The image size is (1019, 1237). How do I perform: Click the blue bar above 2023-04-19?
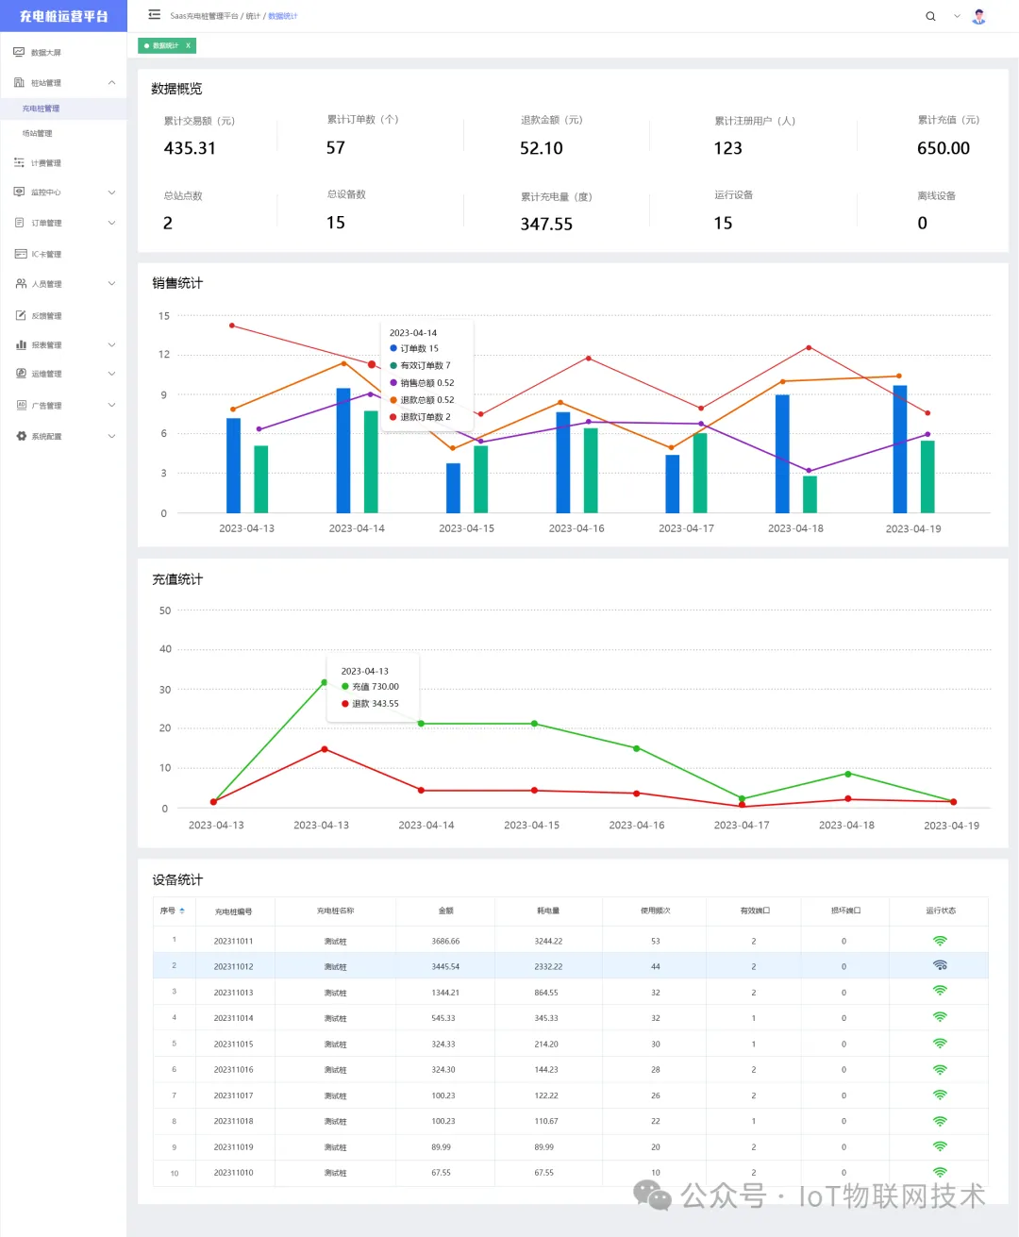900,449
